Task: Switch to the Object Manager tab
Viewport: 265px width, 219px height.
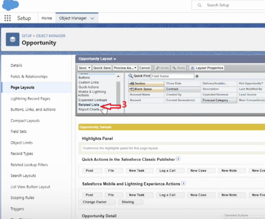Action: coord(73,18)
